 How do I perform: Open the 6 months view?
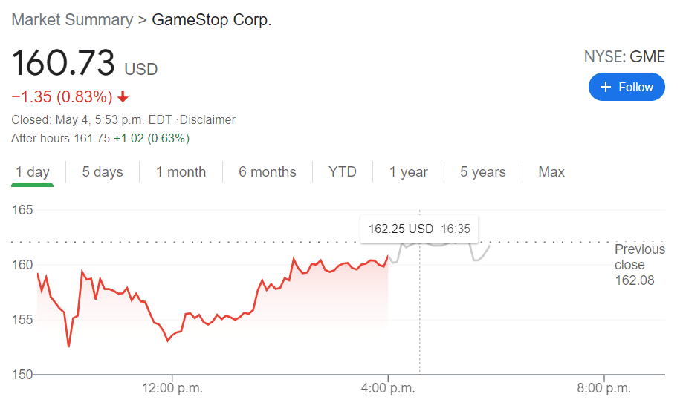pyautogui.click(x=268, y=172)
